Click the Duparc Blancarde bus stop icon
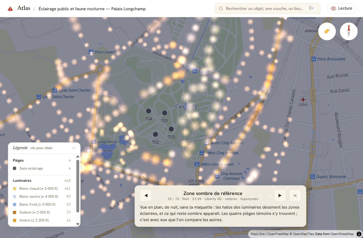This screenshot has height=238, width=363. pos(312,177)
